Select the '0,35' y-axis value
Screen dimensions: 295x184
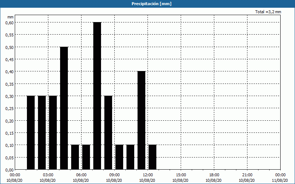(x=9, y=84)
